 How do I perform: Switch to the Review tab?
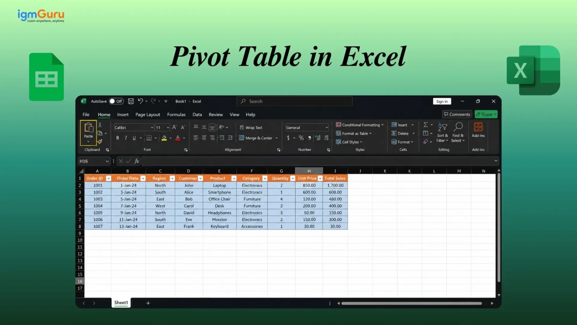click(x=215, y=114)
